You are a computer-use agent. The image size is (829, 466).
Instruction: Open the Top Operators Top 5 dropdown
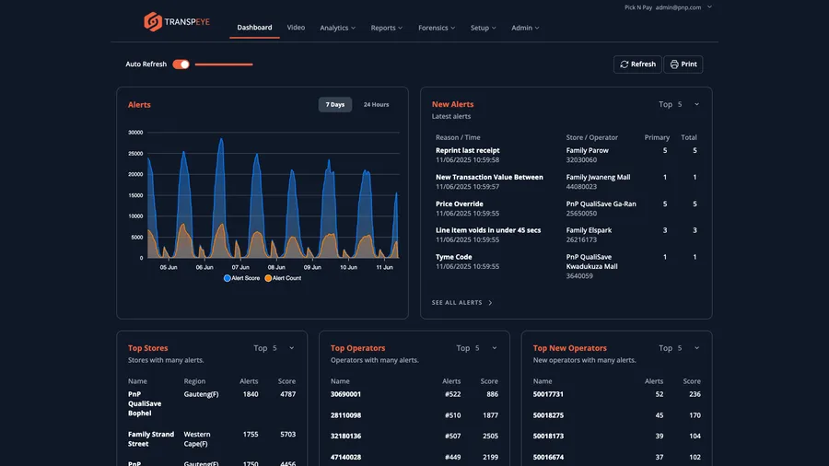pyautogui.click(x=476, y=348)
